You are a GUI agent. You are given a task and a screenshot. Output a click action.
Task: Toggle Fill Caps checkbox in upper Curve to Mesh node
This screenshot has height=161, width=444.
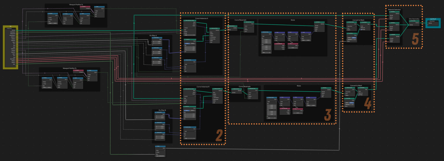pyautogui.click(x=361, y=29)
